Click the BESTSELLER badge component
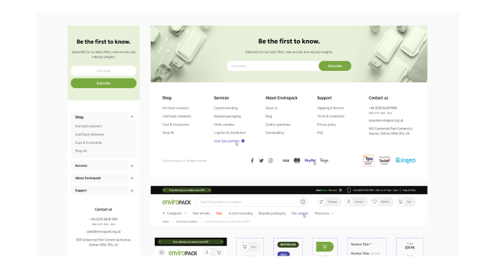Viewport: 495px width, 267px height. click(x=288, y=244)
